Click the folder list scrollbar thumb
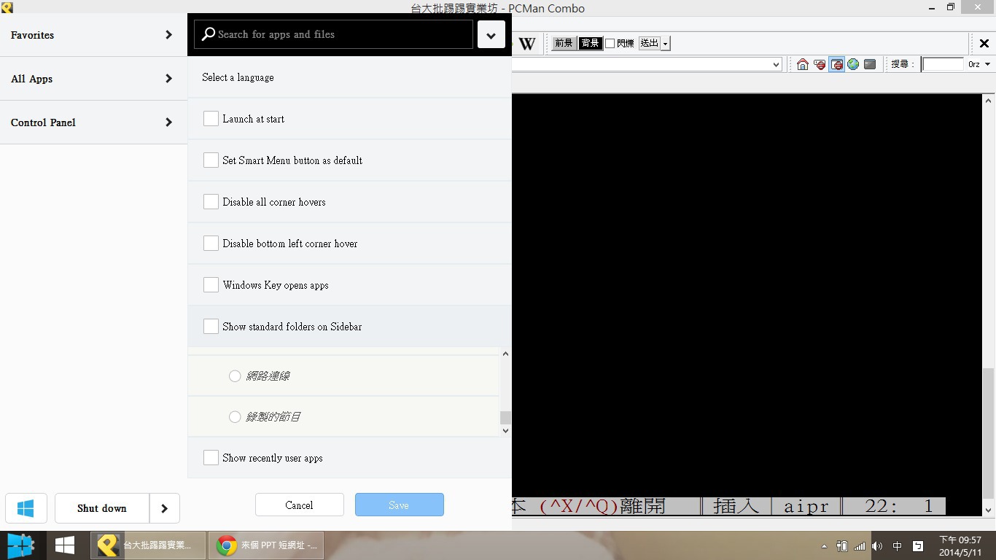Image resolution: width=996 pixels, height=560 pixels. coord(505,417)
